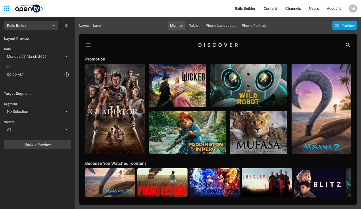This screenshot has width=361, height=209.
Task: Select the Phone Portrait layout tab
Action: point(254,25)
